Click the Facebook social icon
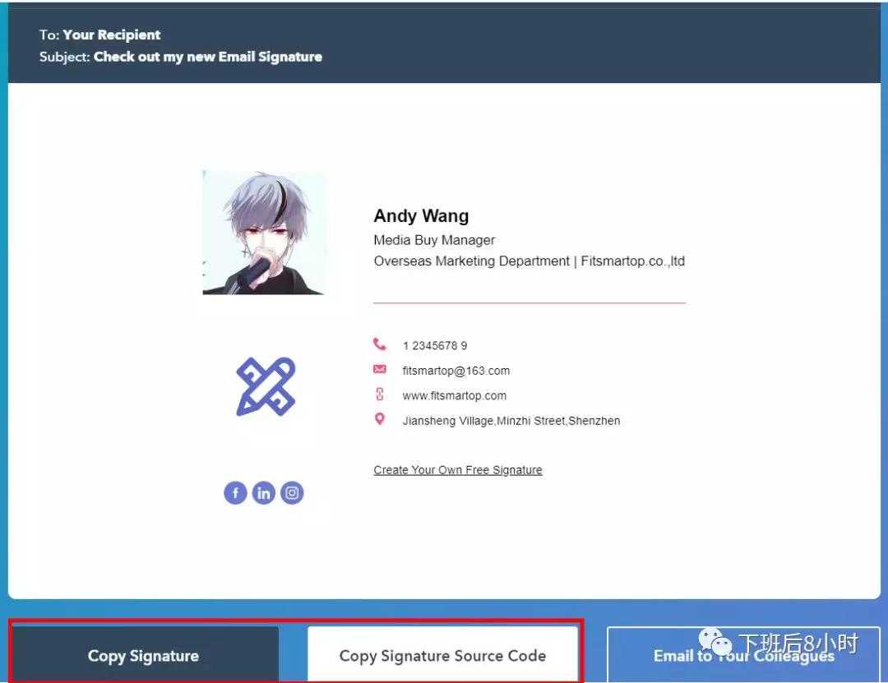The width and height of the screenshot is (888, 683). click(235, 493)
